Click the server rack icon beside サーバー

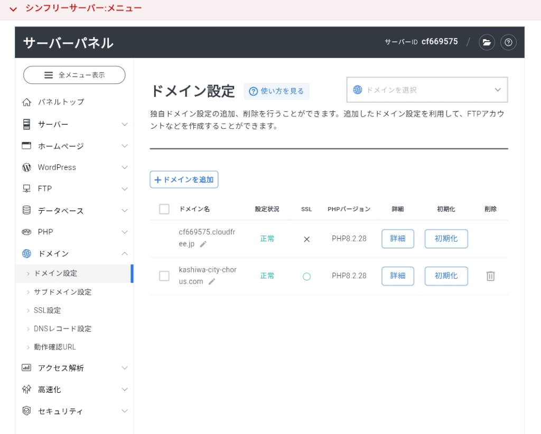click(26, 124)
